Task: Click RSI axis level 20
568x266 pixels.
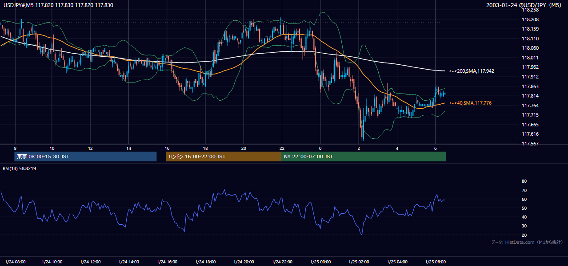Action: 524,235
